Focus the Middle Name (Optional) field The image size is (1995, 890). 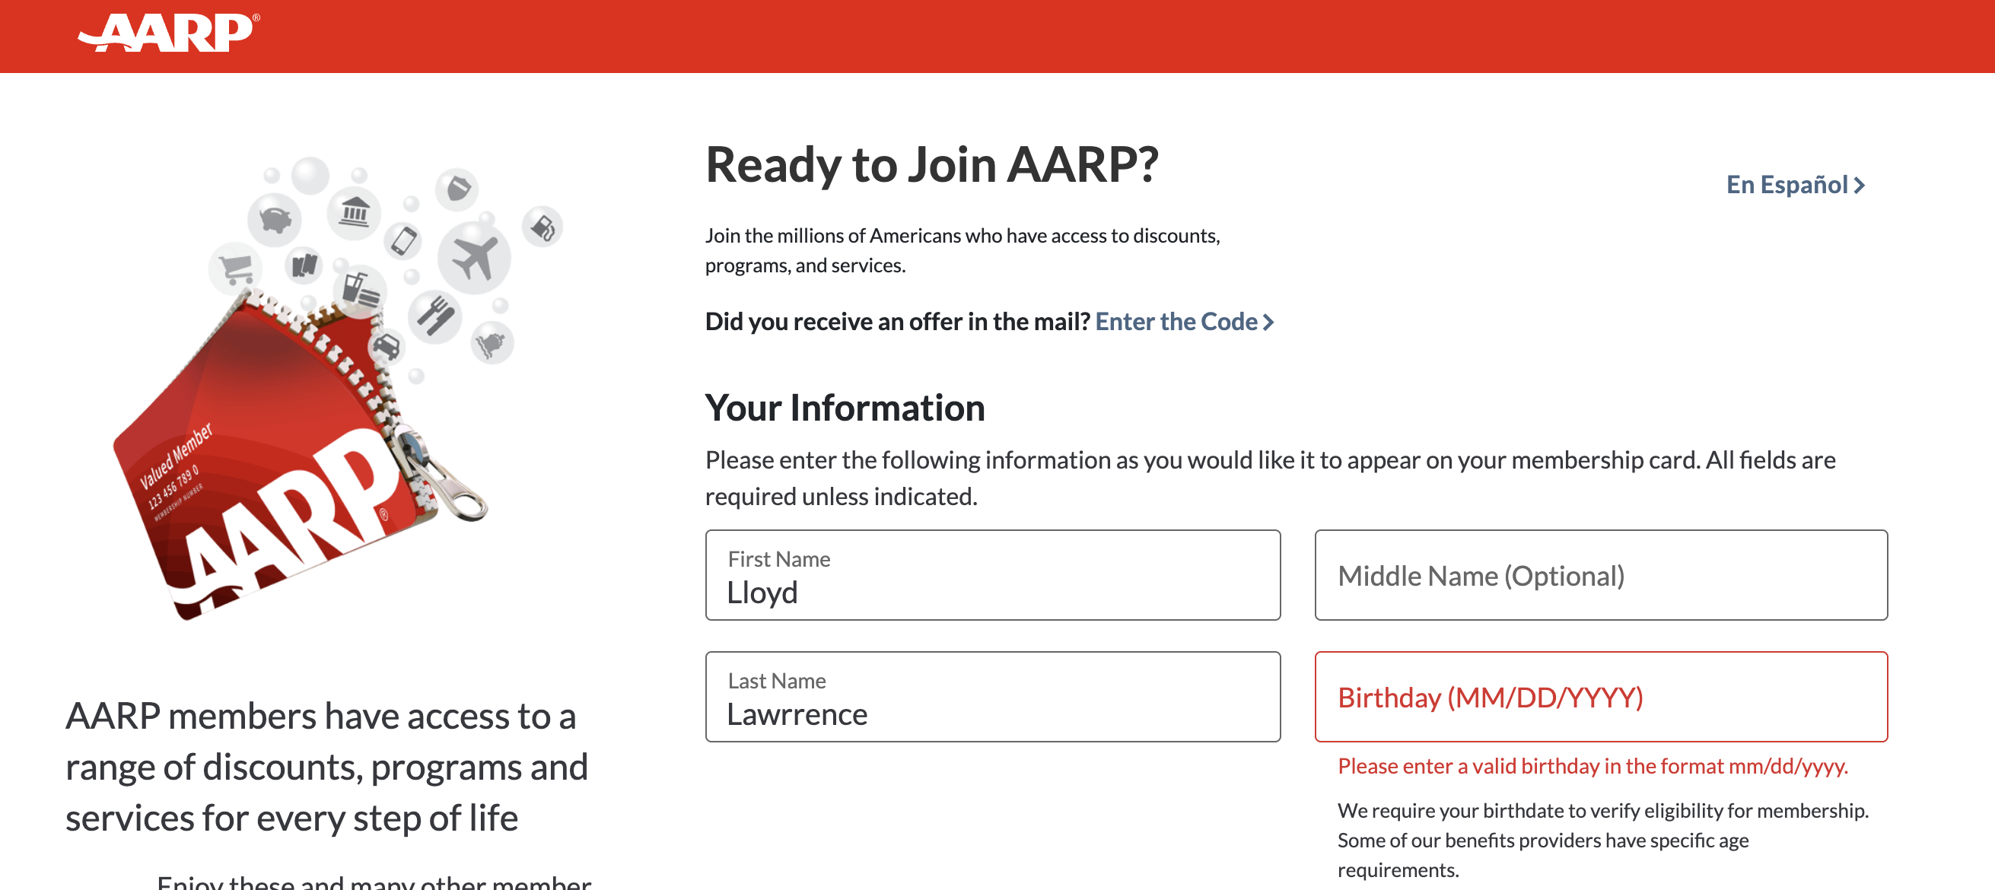click(x=1601, y=575)
